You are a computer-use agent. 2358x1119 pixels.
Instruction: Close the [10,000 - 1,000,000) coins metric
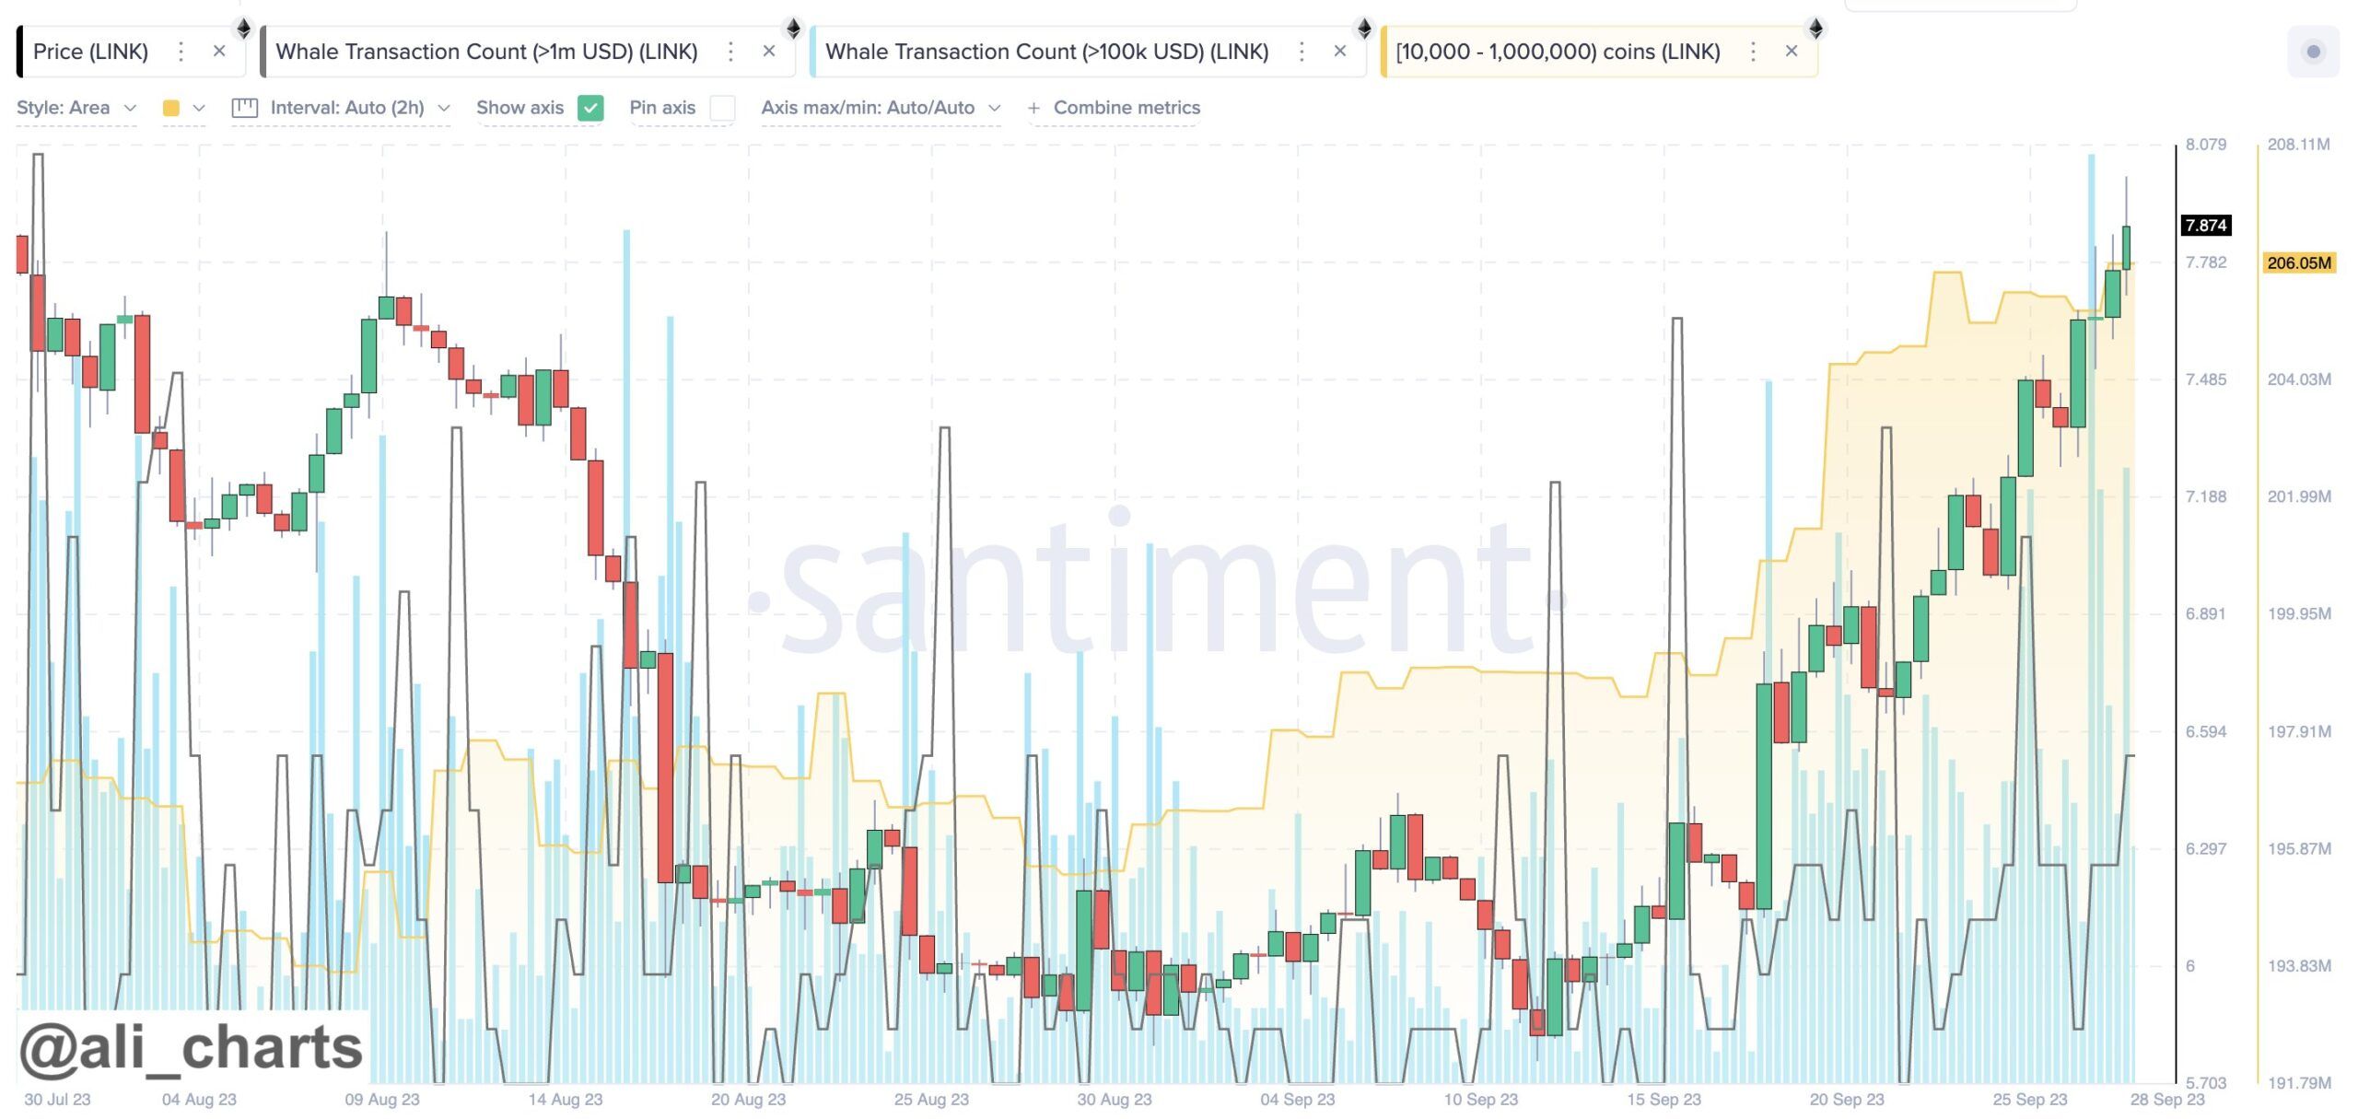tap(1792, 52)
